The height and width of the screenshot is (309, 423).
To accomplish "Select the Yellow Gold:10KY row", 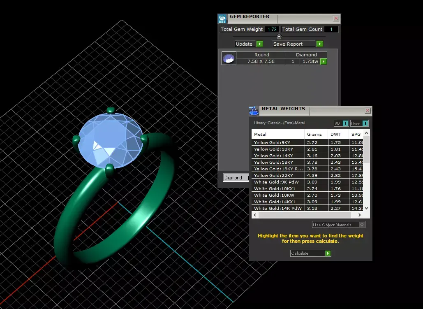I will click(x=307, y=149).
